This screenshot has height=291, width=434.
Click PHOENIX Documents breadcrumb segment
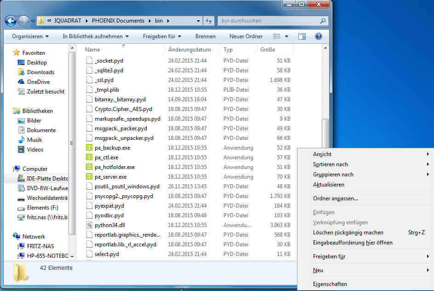click(118, 21)
